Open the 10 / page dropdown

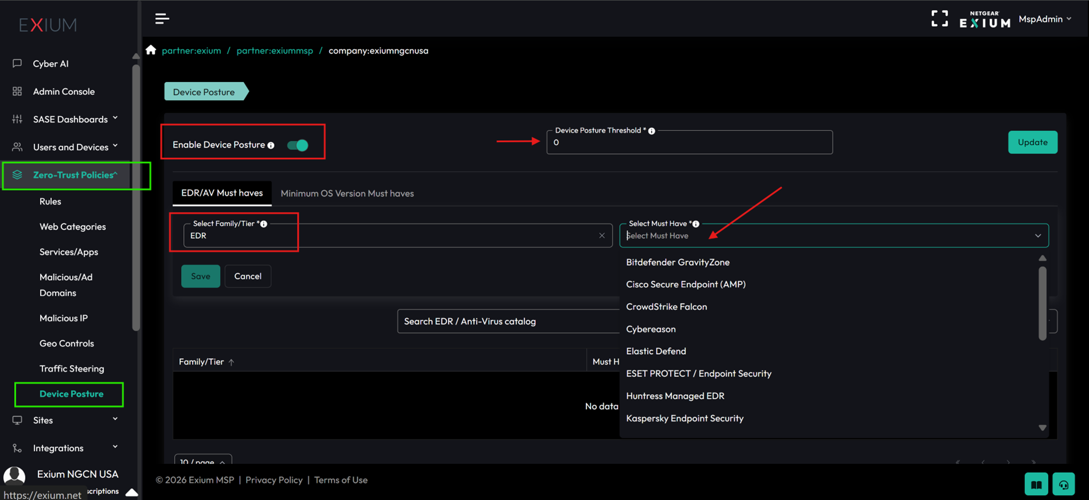(x=203, y=461)
